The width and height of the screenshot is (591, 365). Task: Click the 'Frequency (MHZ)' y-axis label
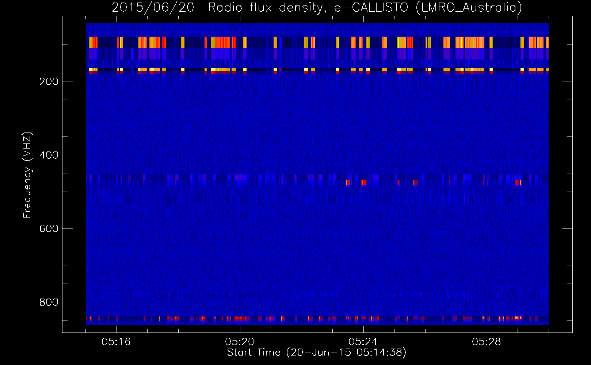(x=27, y=175)
